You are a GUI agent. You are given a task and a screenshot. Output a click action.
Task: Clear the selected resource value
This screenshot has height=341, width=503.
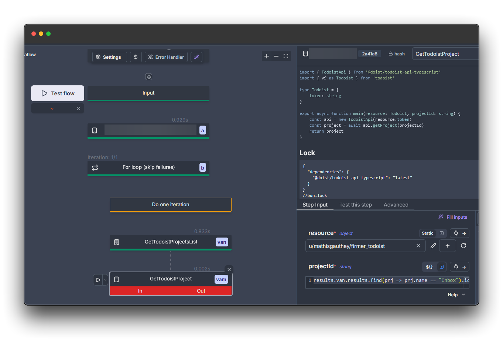pyautogui.click(x=418, y=246)
